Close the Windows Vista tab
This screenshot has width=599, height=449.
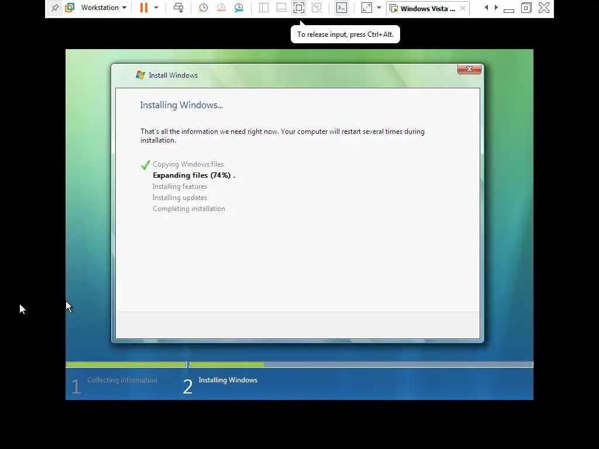[x=463, y=8]
